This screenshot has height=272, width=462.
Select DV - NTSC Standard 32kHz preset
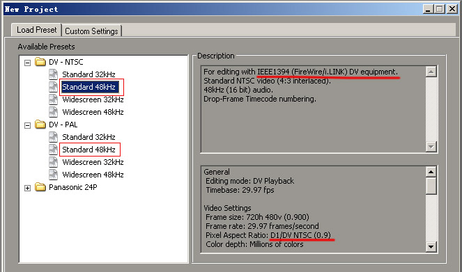click(88, 74)
